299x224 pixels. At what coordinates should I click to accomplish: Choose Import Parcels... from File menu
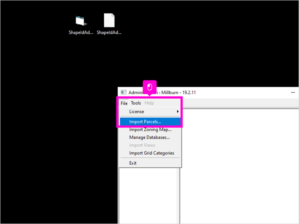[145, 122]
